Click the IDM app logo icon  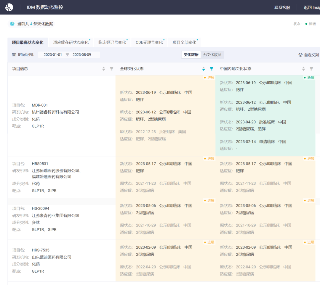point(9,7)
